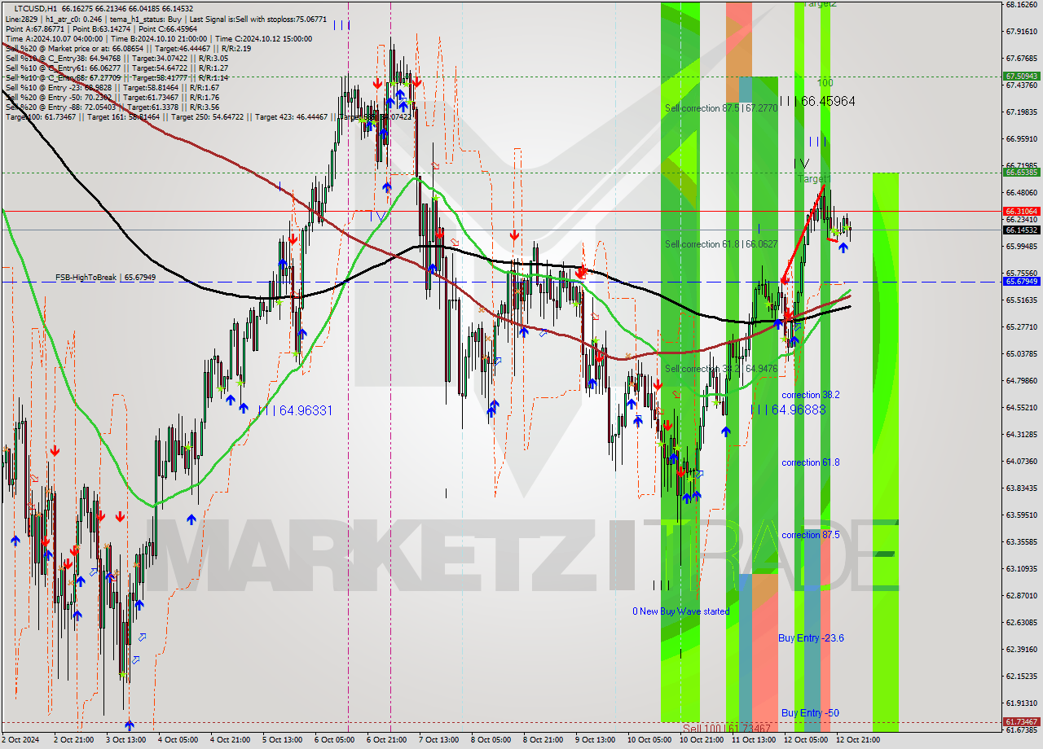The image size is (1043, 749).
Task: Click the '0 New Buy Wave started' label
Action: (x=681, y=611)
